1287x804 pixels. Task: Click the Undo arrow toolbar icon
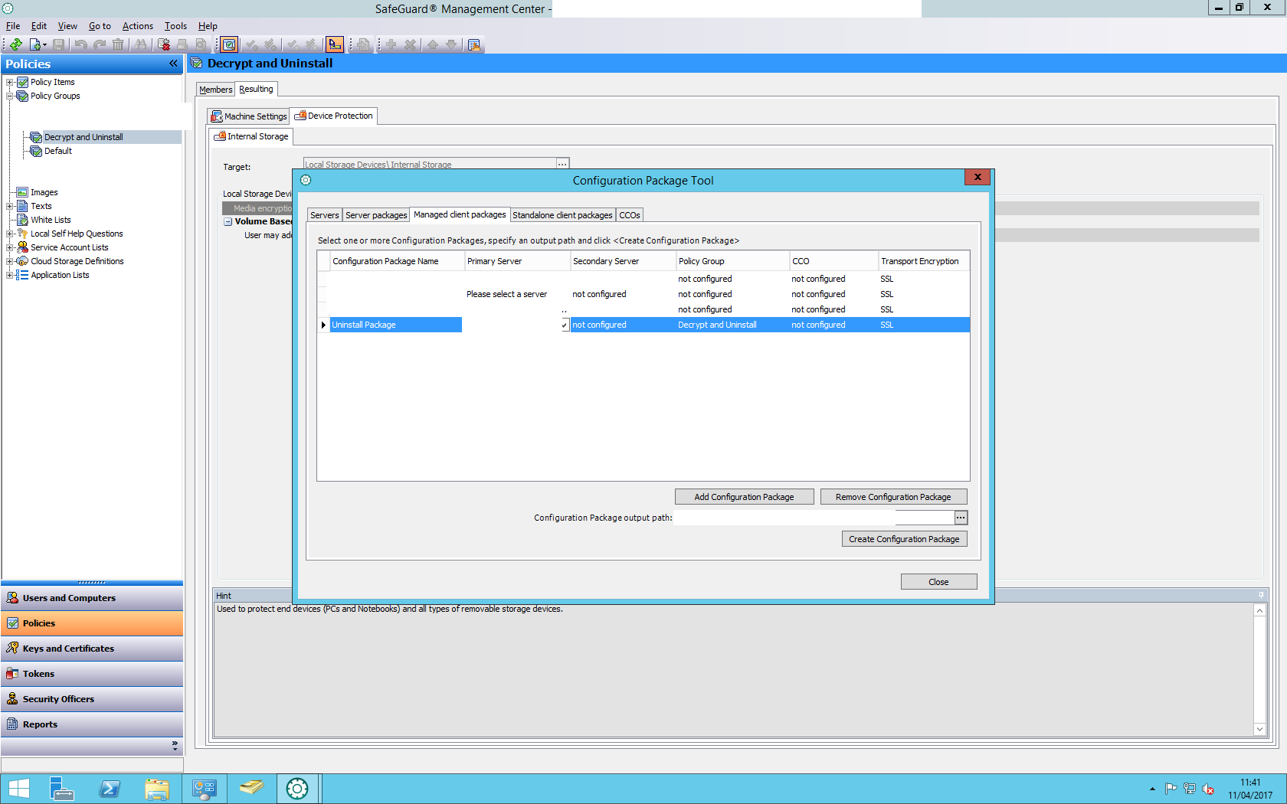(80, 44)
